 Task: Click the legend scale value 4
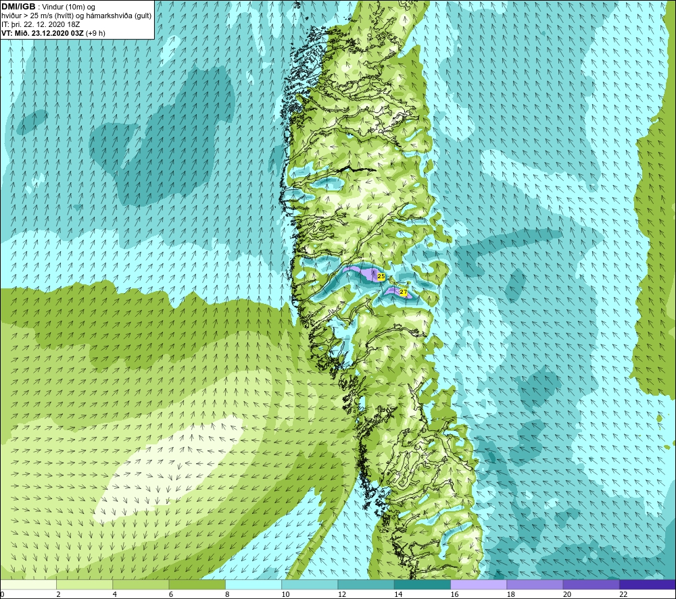point(115,594)
